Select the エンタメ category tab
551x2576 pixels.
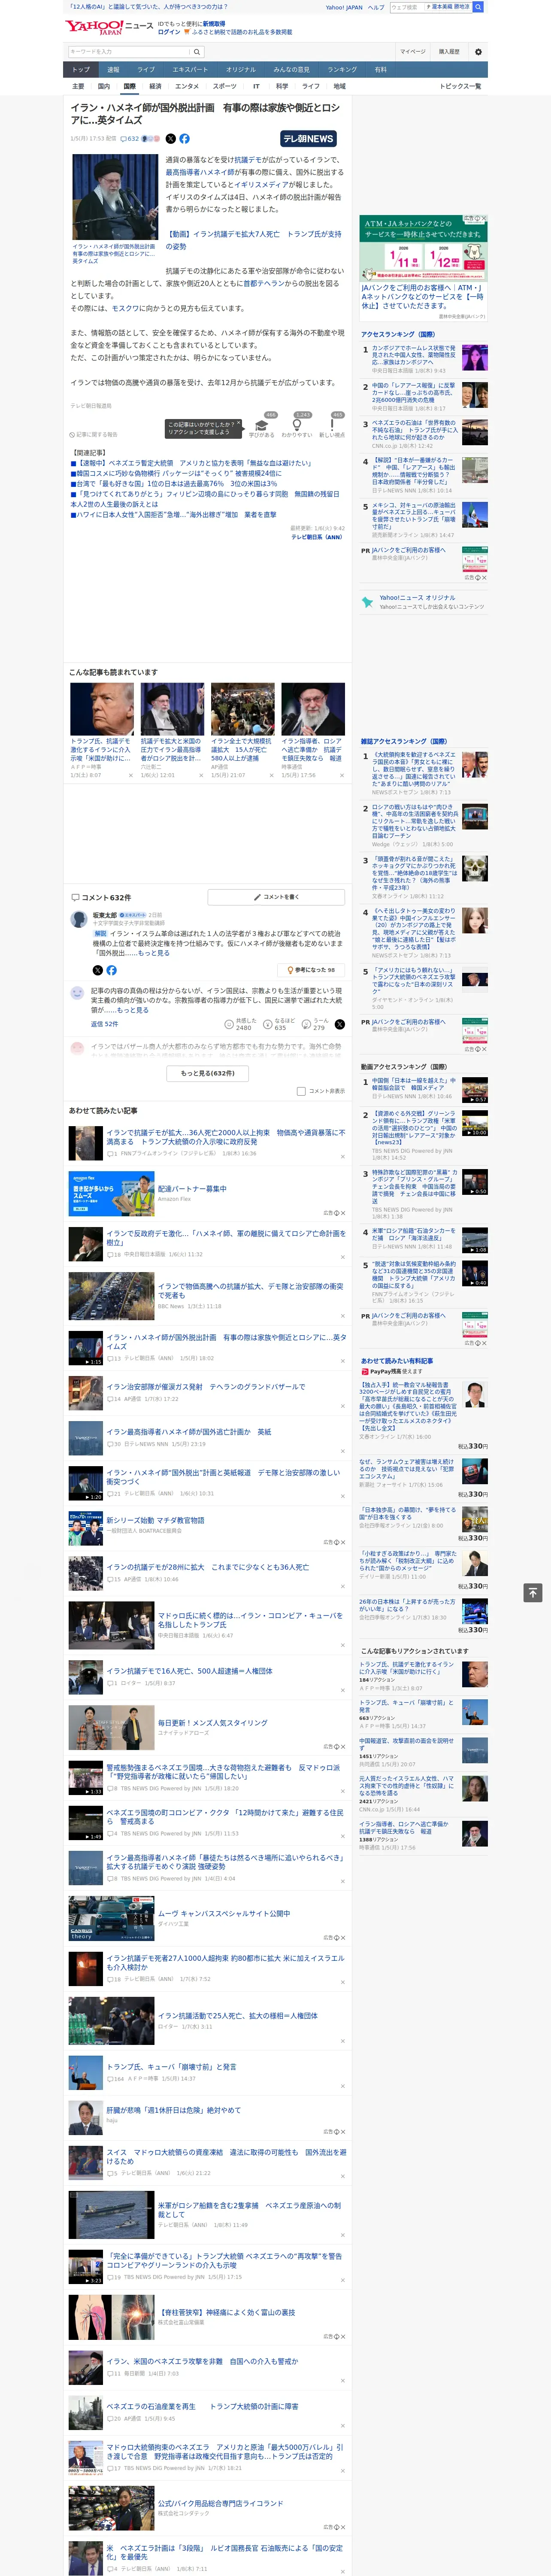187,86
